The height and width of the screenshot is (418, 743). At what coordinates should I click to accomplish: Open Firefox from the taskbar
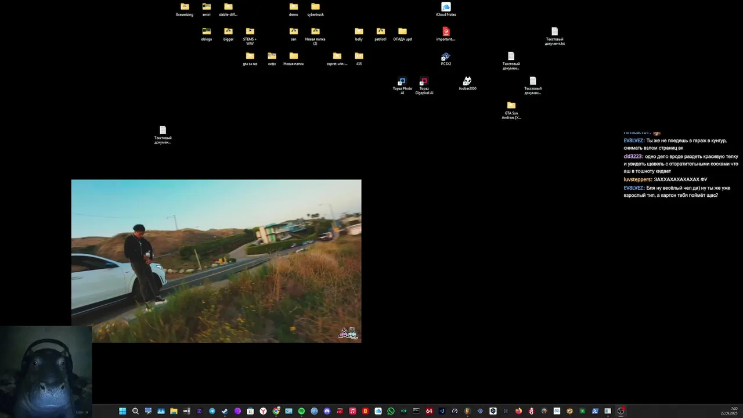(x=518, y=411)
